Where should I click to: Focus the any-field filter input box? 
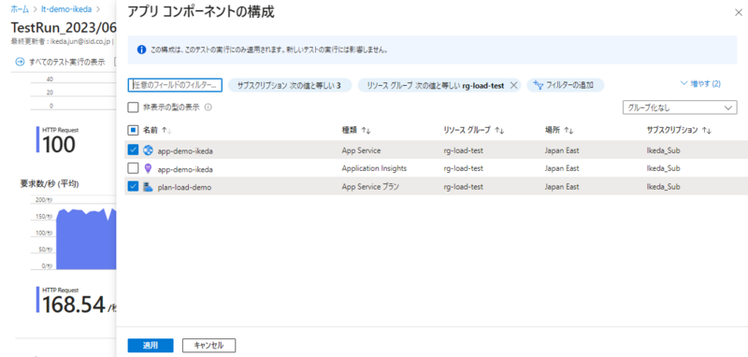pyautogui.click(x=175, y=85)
